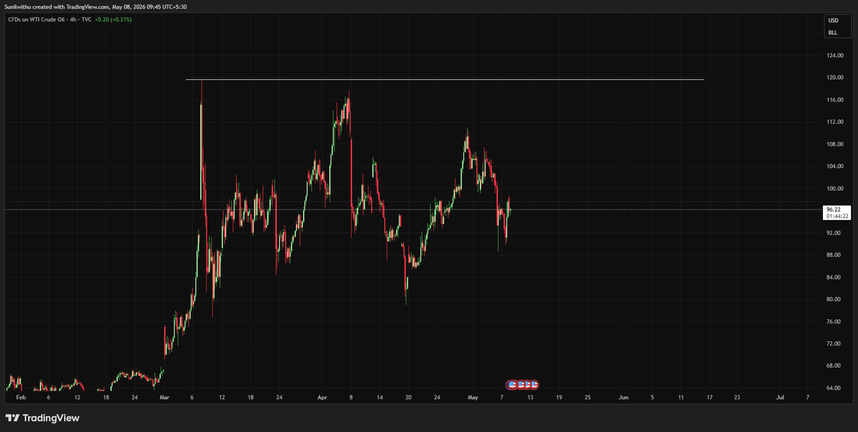
Task: Click the 72.00 price axis label
Action: point(834,343)
